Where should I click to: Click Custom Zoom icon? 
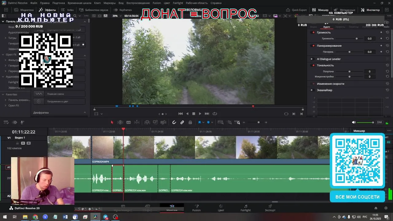pyautogui.click(x=238, y=122)
